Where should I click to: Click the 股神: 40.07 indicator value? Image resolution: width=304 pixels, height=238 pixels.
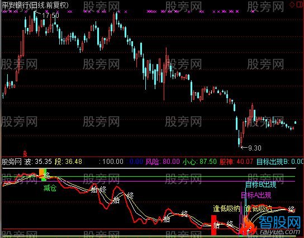(236, 162)
